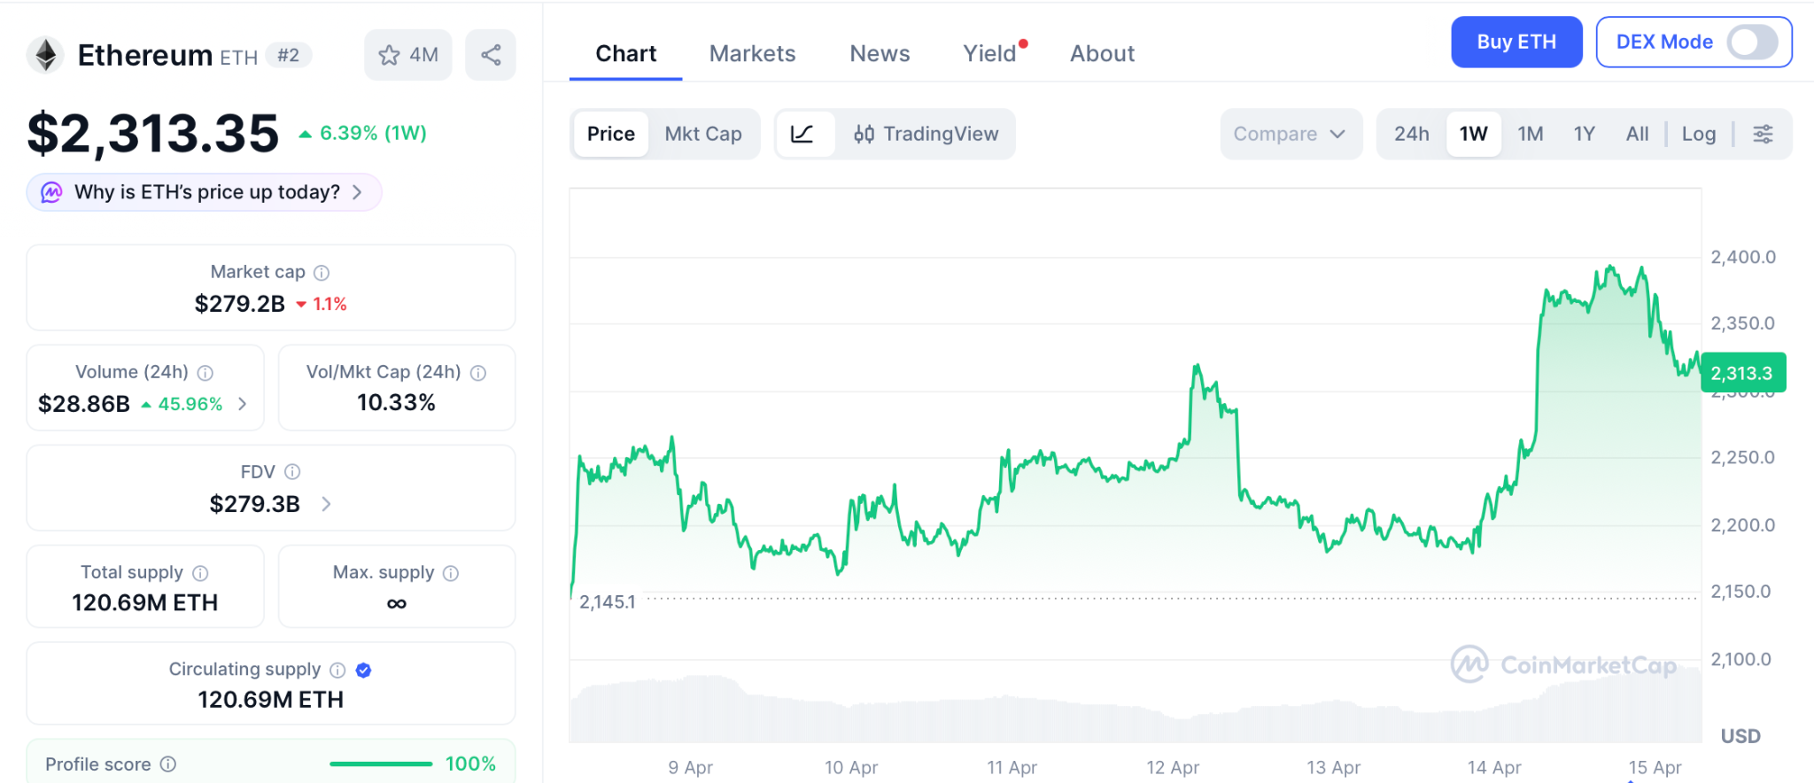Switch chart to Mkt Cap view
The height and width of the screenshot is (783, 1814).
pos(703,134)
